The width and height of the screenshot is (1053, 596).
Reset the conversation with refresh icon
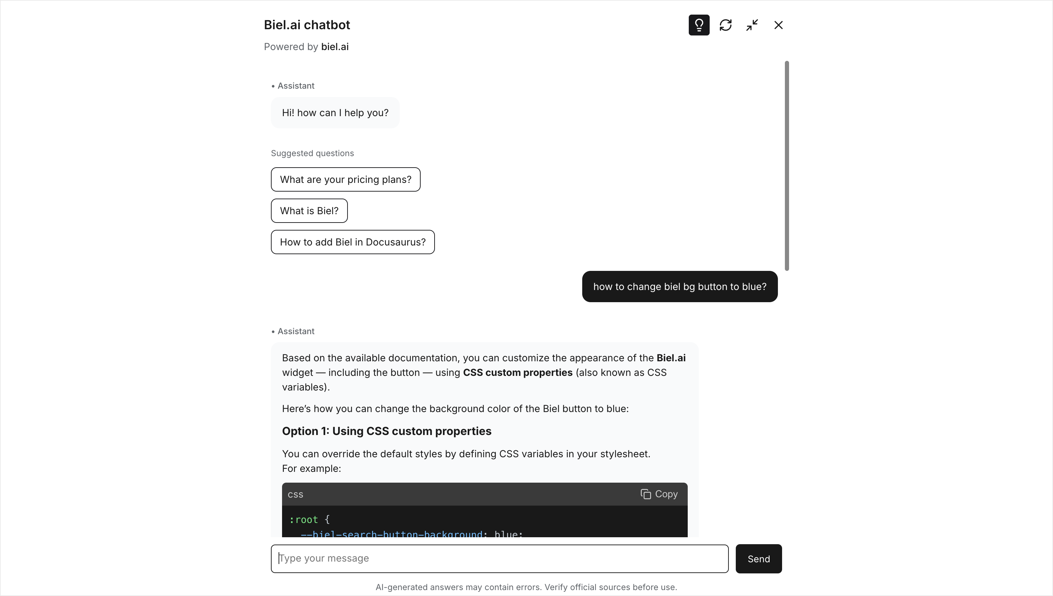coord(725,25)
